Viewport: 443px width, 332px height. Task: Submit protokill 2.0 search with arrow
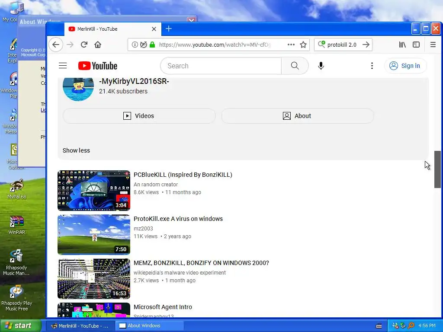366,45
